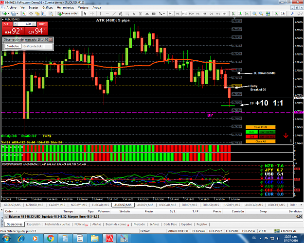Select the cursor arrow tool
This screenshot has width=304, height=243.
click(x=85, y=14)
